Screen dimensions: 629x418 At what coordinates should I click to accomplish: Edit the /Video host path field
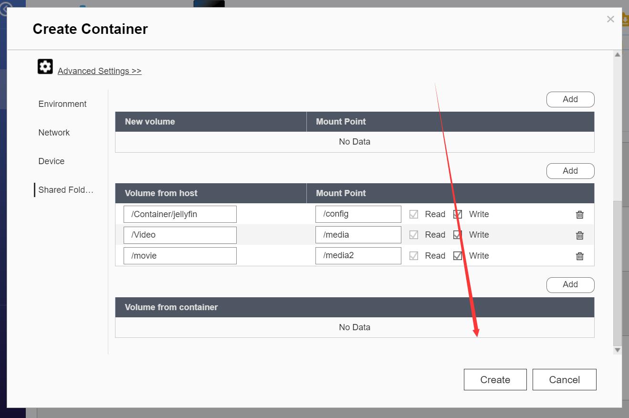click(x=180, y=235)
